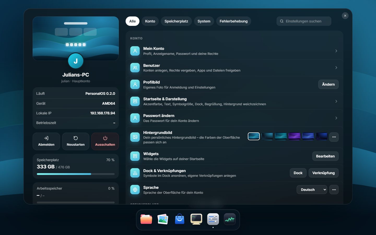
Task: Open the Sprache Deutsch dropdown
Action: click(312, 190)
